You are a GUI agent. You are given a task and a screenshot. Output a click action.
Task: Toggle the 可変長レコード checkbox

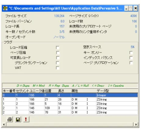click(x=58, y=58)
